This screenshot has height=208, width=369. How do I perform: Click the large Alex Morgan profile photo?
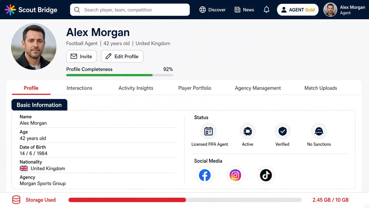[34, 47]
